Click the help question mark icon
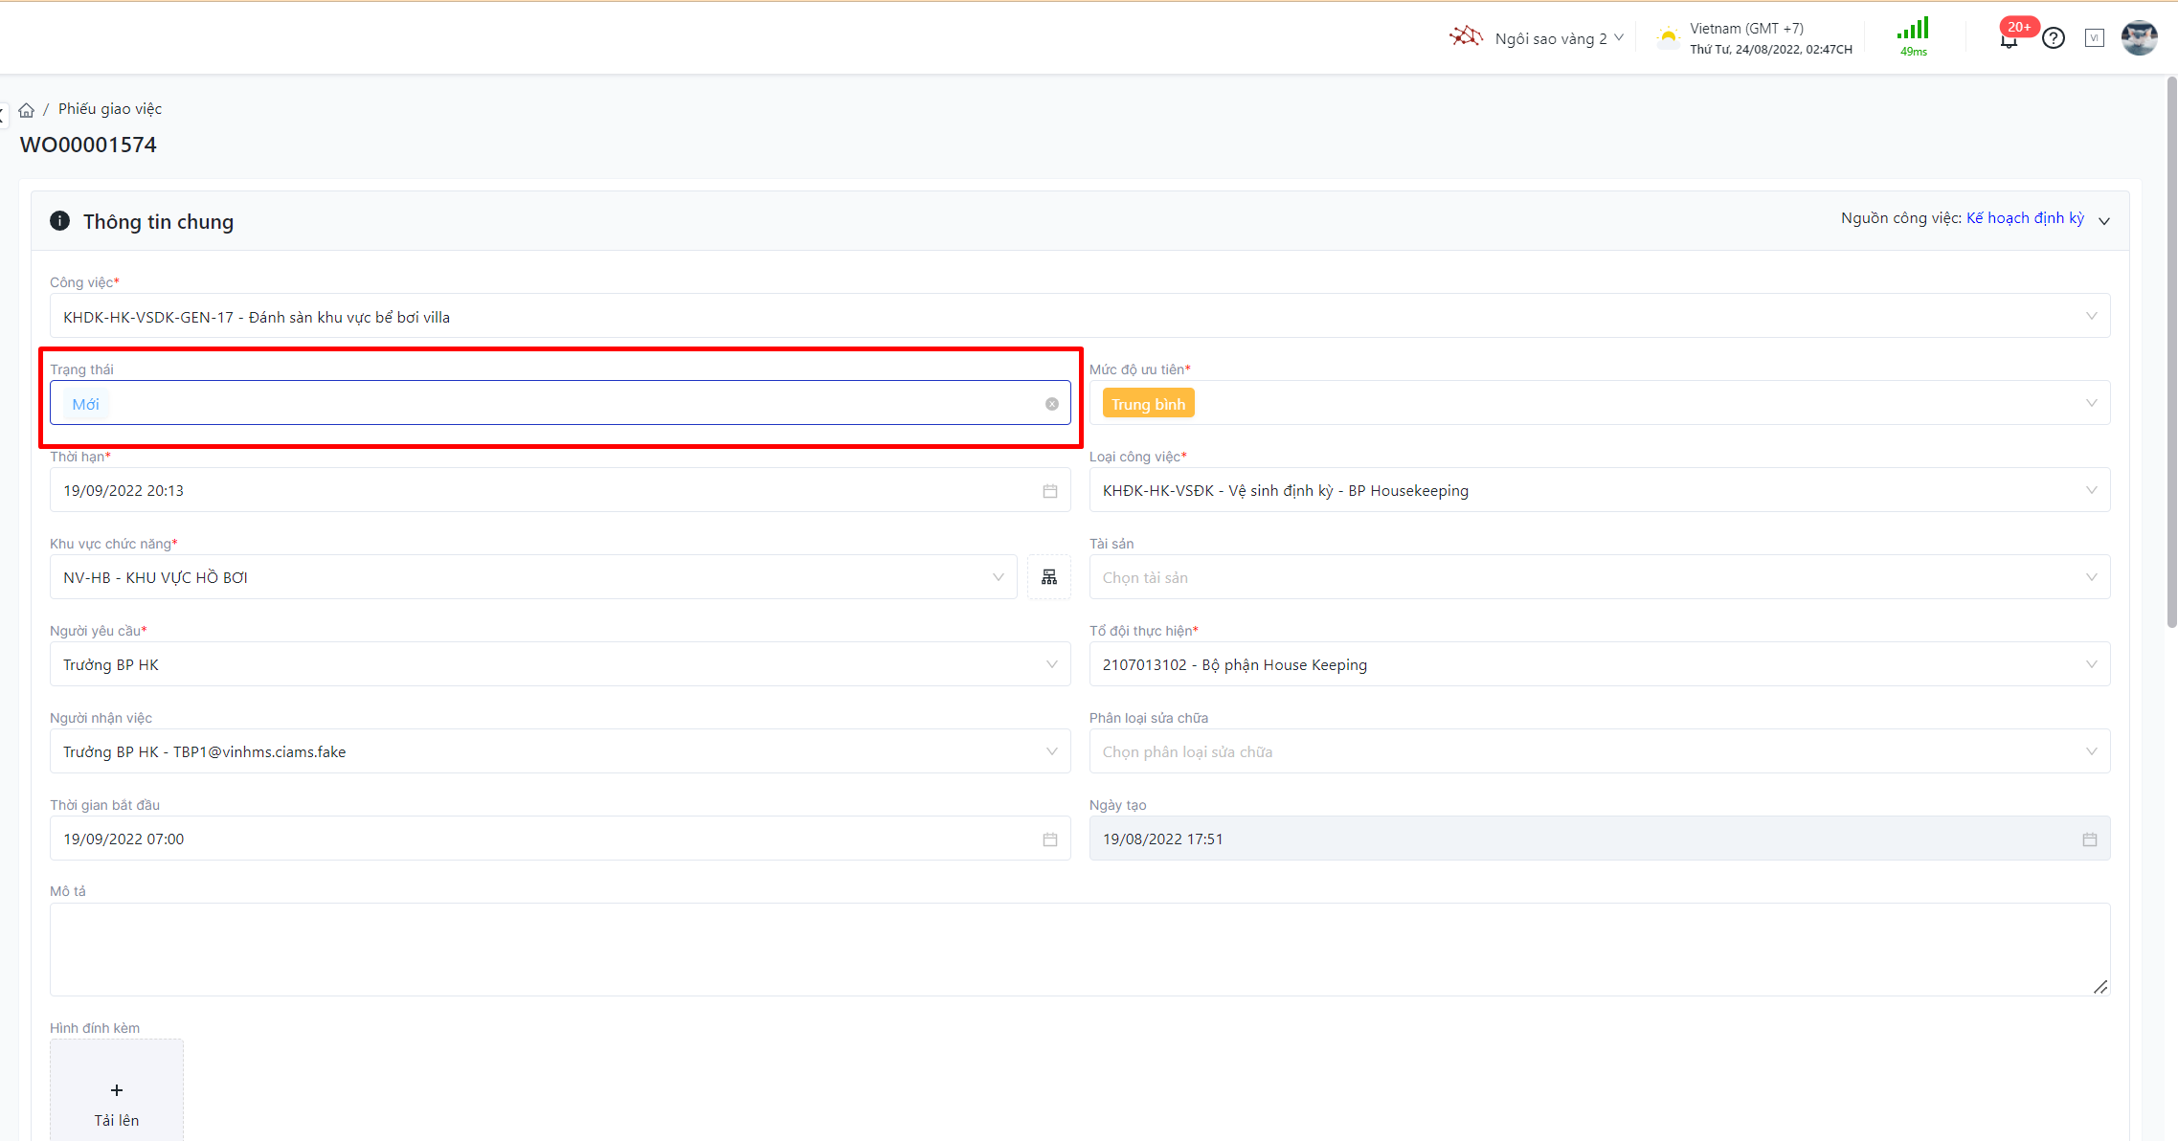The width and height of the screenshot is (2178, 1141). [x=2053, y=38]
